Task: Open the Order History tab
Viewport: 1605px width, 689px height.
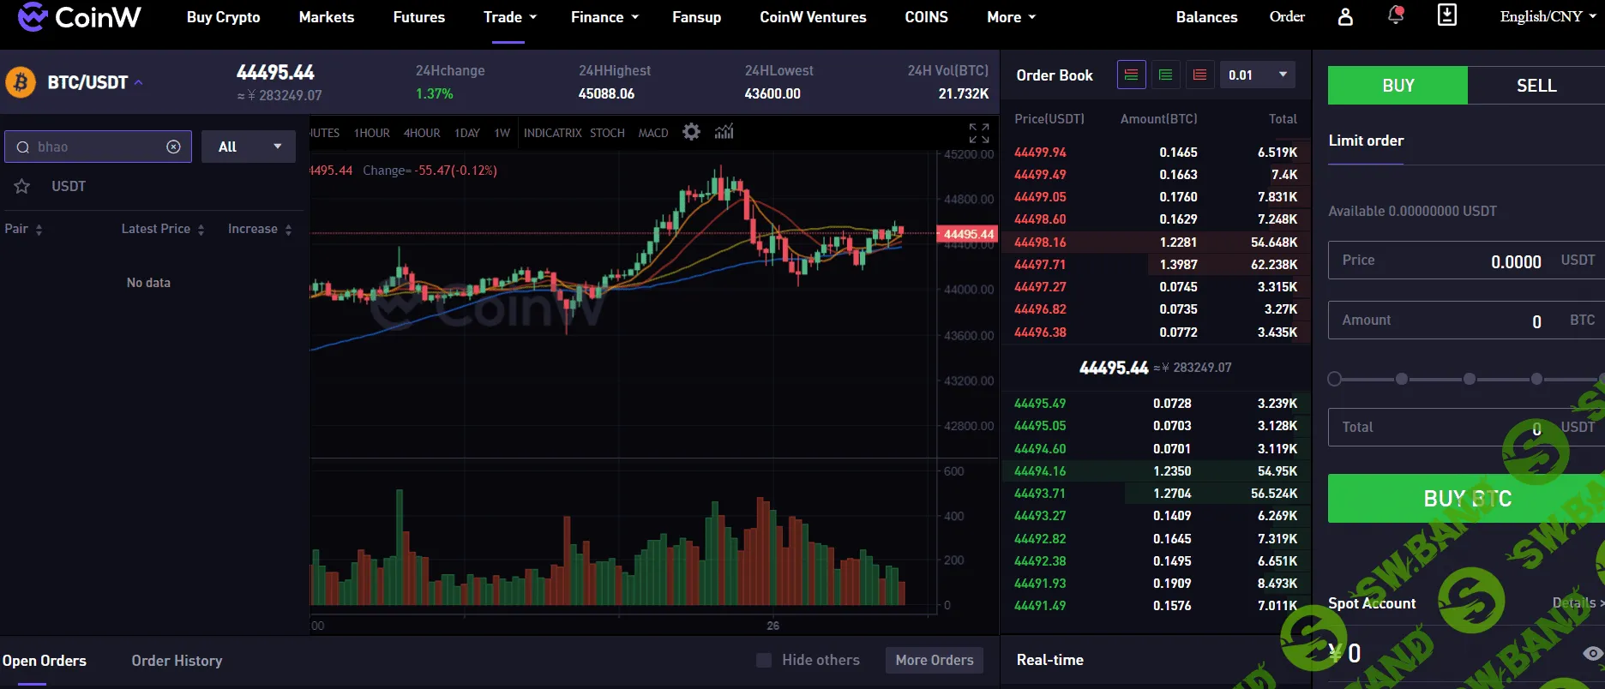Action: [x=177, y=661]
